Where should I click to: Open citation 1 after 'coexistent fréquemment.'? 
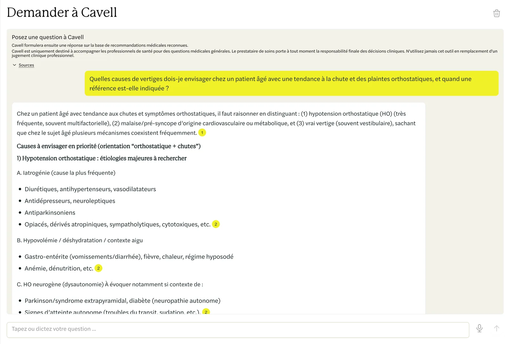tap(202, 133)
